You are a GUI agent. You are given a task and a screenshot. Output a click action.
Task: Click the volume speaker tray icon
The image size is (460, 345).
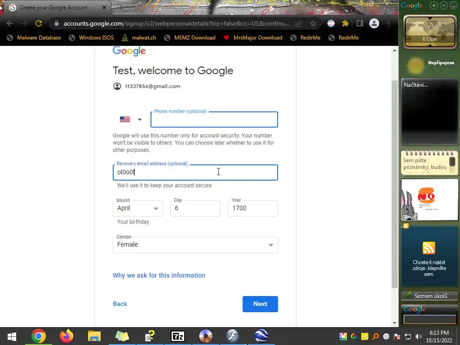[419, 336]
